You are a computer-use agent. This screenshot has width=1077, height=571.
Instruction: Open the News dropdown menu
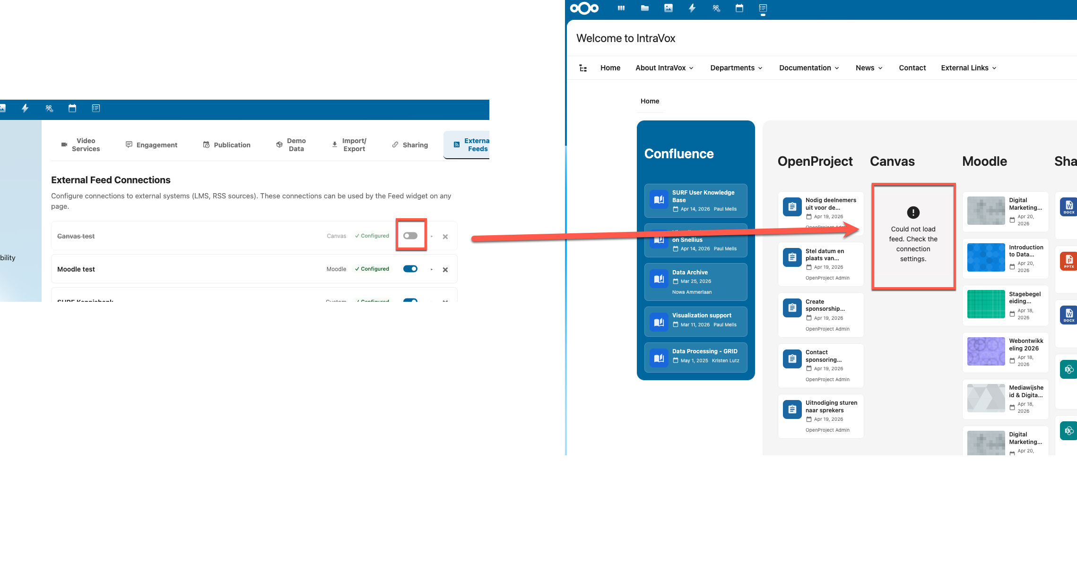(869, 68)
